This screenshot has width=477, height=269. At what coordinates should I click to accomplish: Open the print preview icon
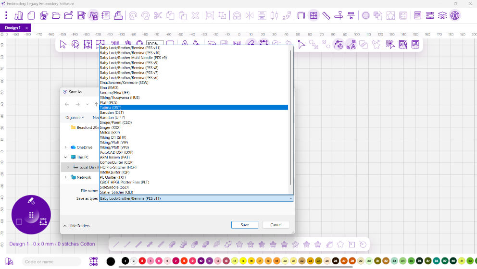coord(118,15)
